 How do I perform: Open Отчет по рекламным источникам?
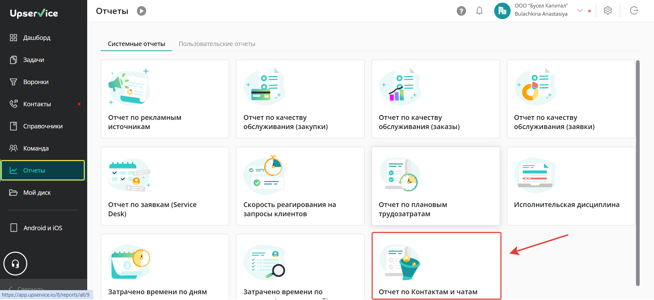click(x=165, y=99)
